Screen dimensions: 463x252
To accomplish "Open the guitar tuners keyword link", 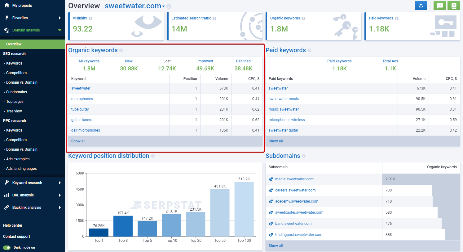I will (82, 120).
